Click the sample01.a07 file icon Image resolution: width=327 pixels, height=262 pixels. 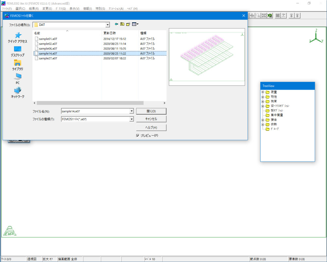tap(37, 39)
